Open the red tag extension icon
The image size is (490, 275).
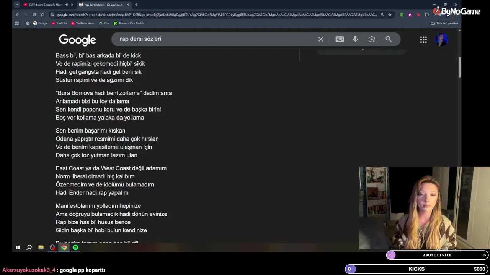(x=418, y=15)
